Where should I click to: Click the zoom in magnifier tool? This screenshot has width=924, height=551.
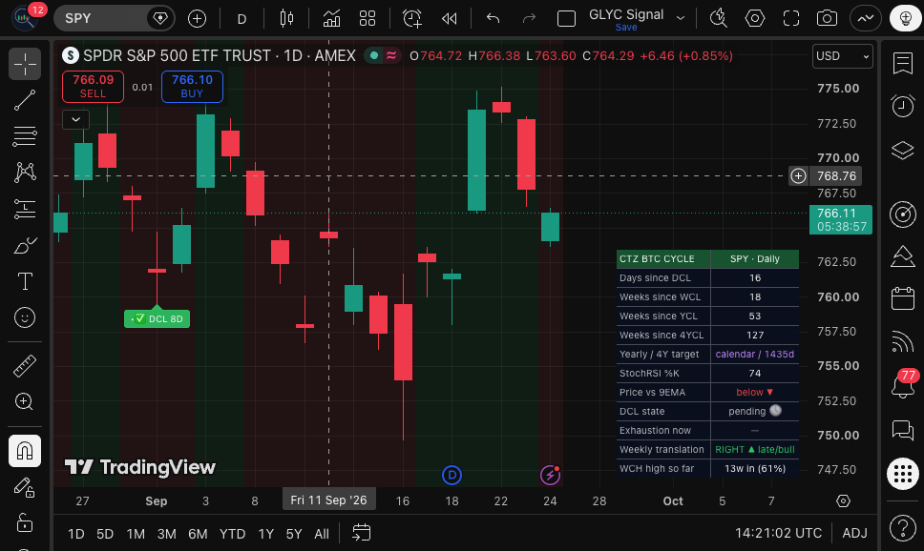(25, 401)
